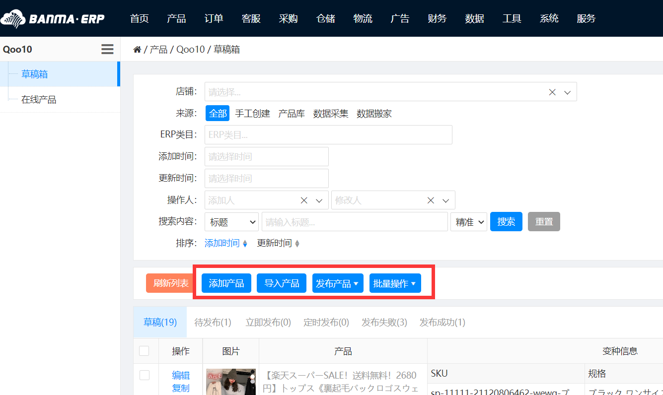This screenshot has height=395, width=663.
Task: Open the 工具 top menu
Action: click(x=512, y=19)
